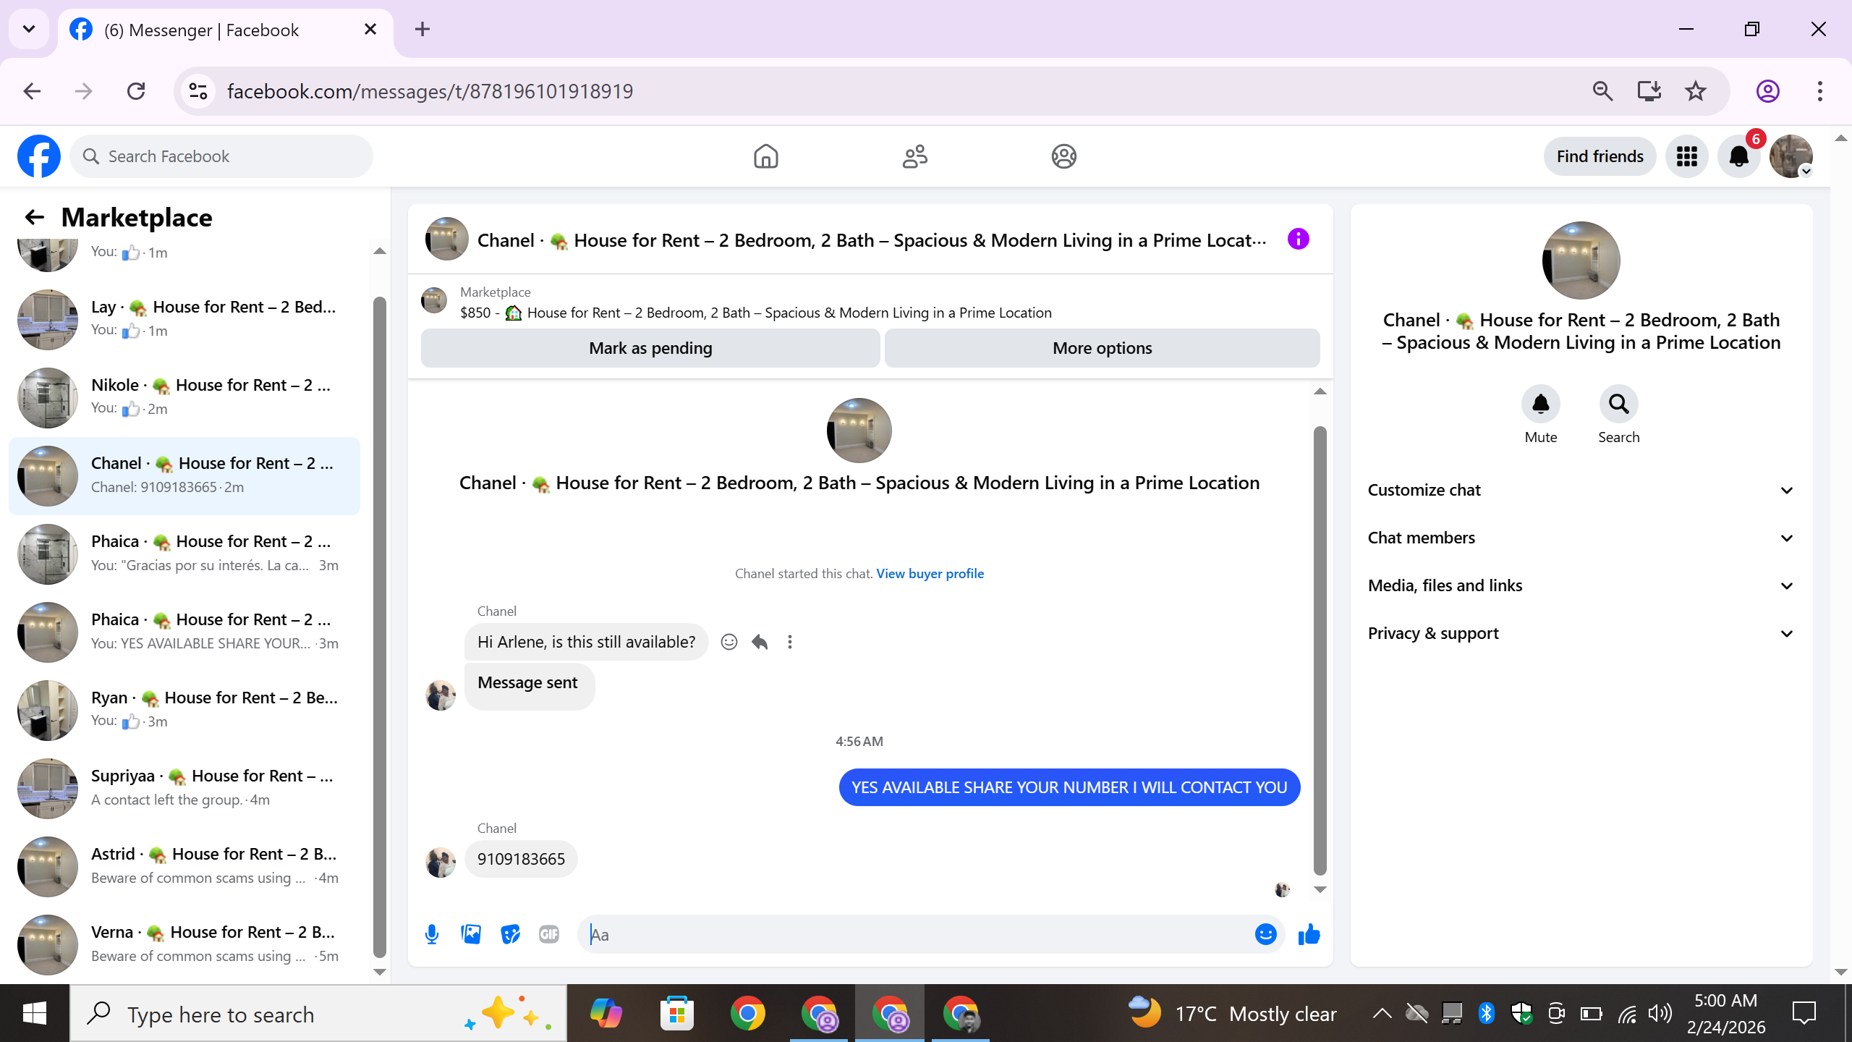1852x1042 pixels.
Task: Reply to the "Hi Arlene" message
Action: [760, 642]
